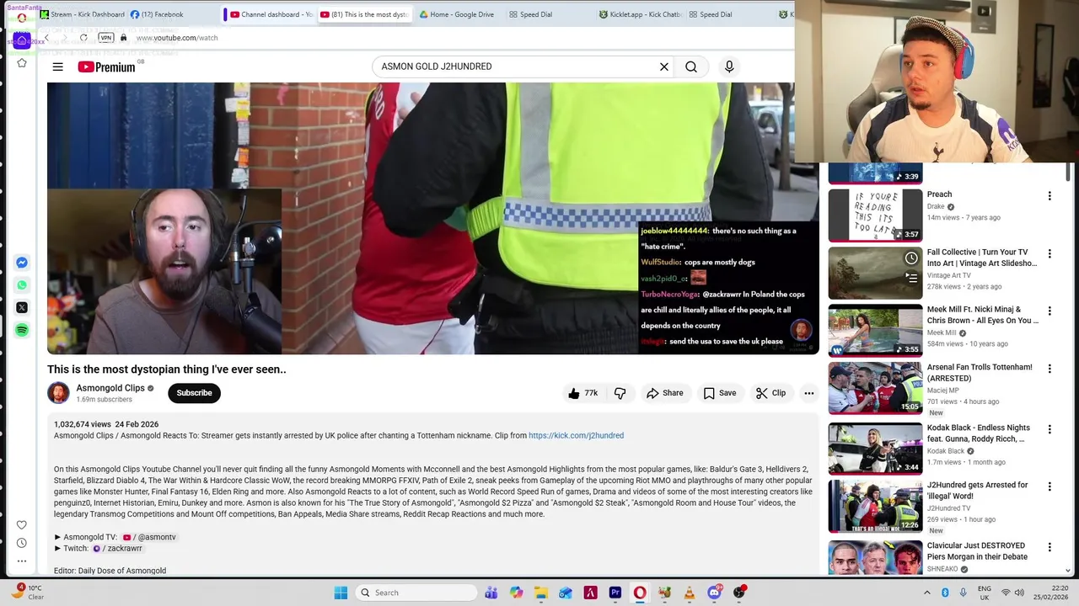Create a Clip of the video

click(x=770, y=393)
